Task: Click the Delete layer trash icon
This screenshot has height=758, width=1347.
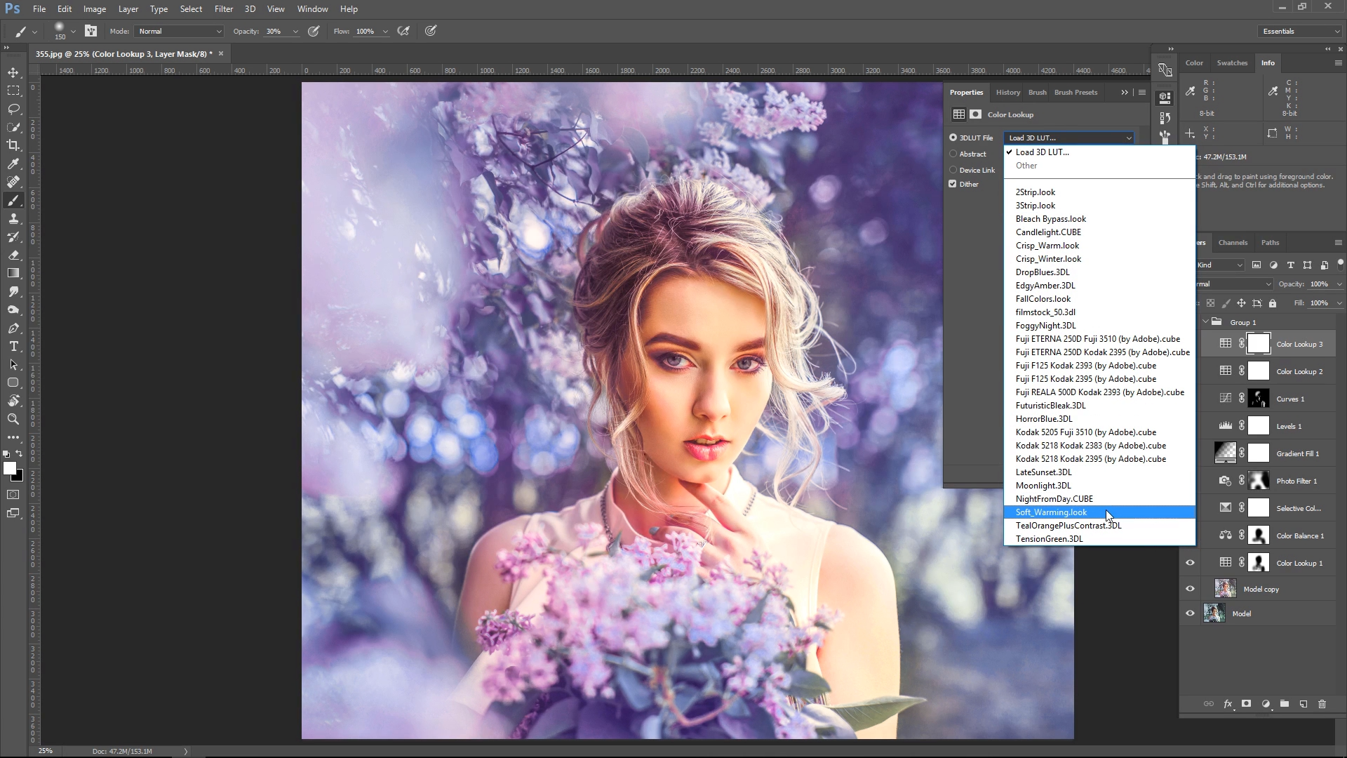Action: coord(1322,704)
